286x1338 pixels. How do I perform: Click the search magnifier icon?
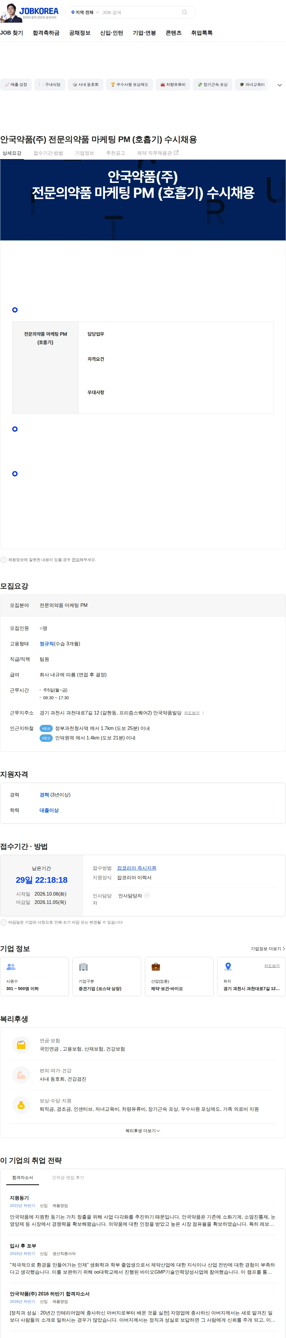[x=184, y=13]
